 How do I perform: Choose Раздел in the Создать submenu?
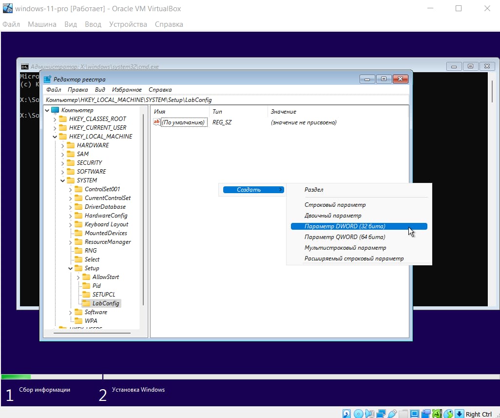359,190
